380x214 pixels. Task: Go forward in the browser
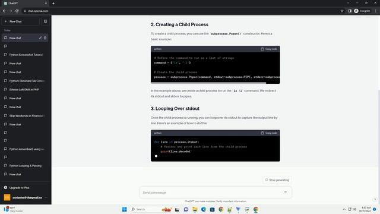tap(11, 11)
